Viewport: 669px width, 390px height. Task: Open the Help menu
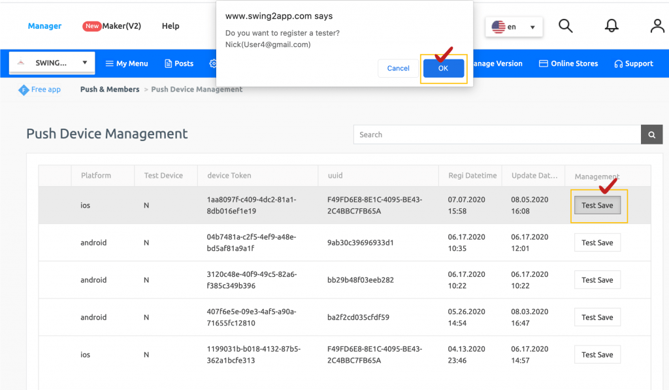170,26
